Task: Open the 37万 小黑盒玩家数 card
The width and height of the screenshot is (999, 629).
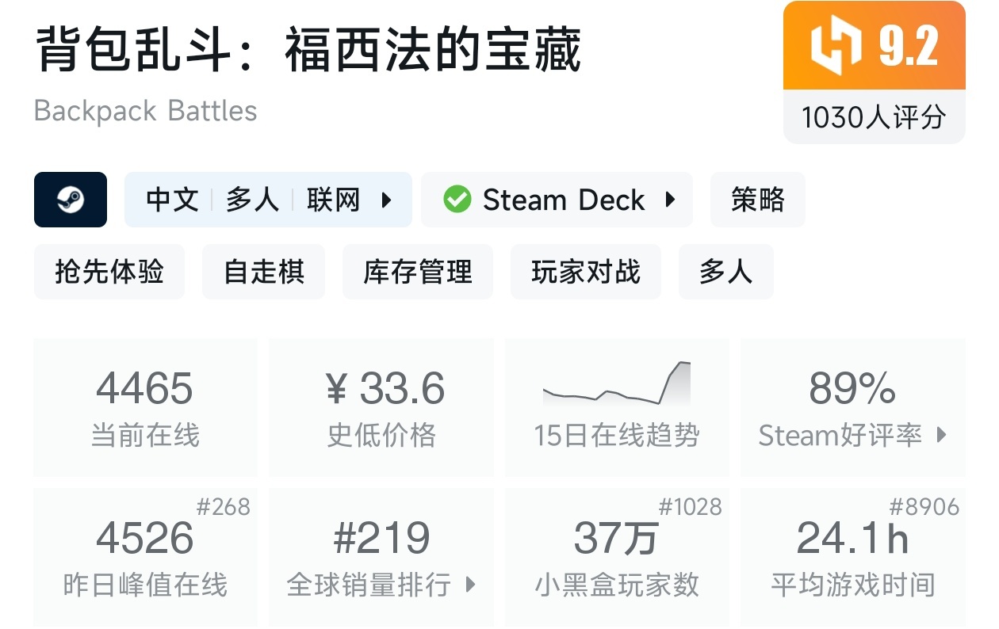Action: tap(617, 557)
